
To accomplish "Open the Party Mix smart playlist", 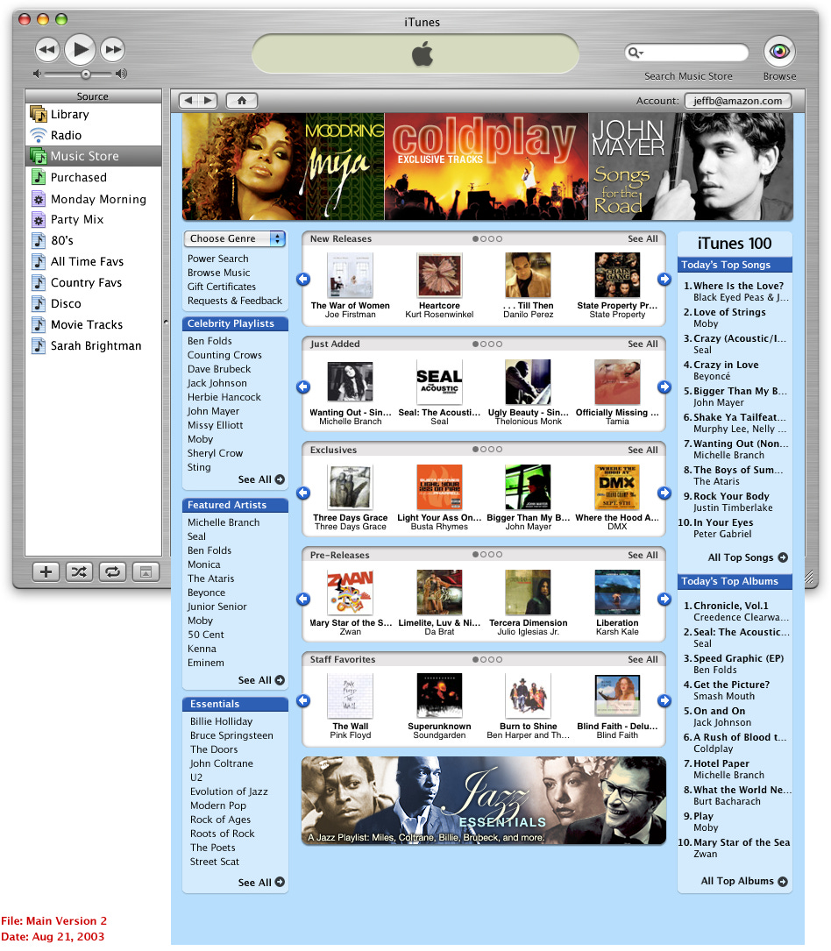I will pyautogui.click(x=94, y=219).
